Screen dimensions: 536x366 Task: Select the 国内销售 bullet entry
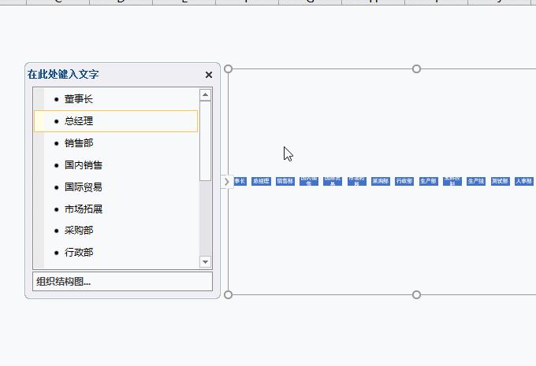click(116, 165)
